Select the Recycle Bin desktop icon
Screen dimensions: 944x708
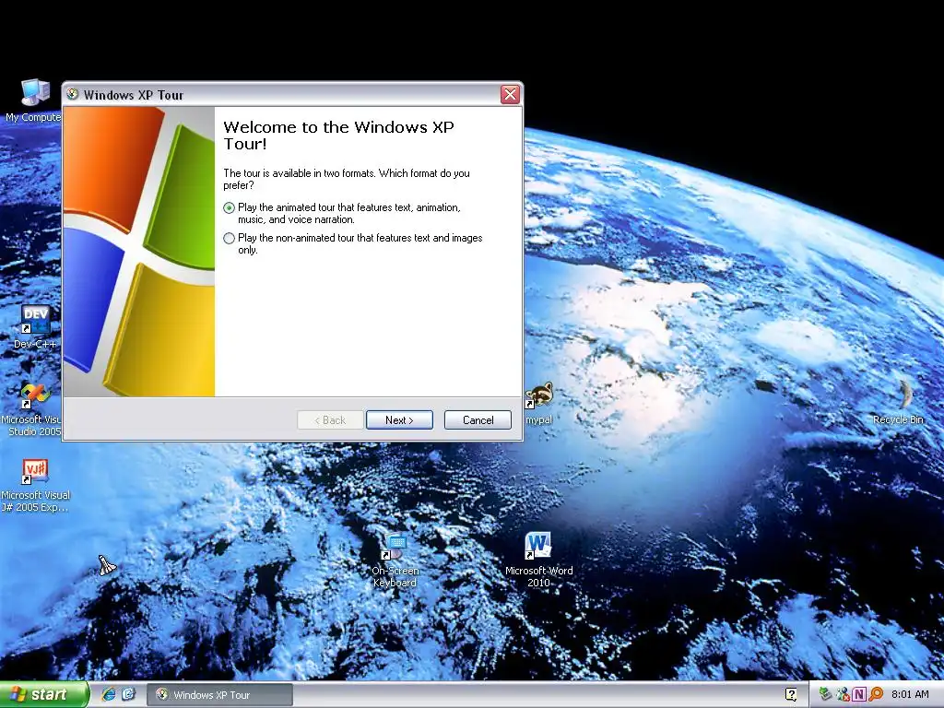click(898, 402)
